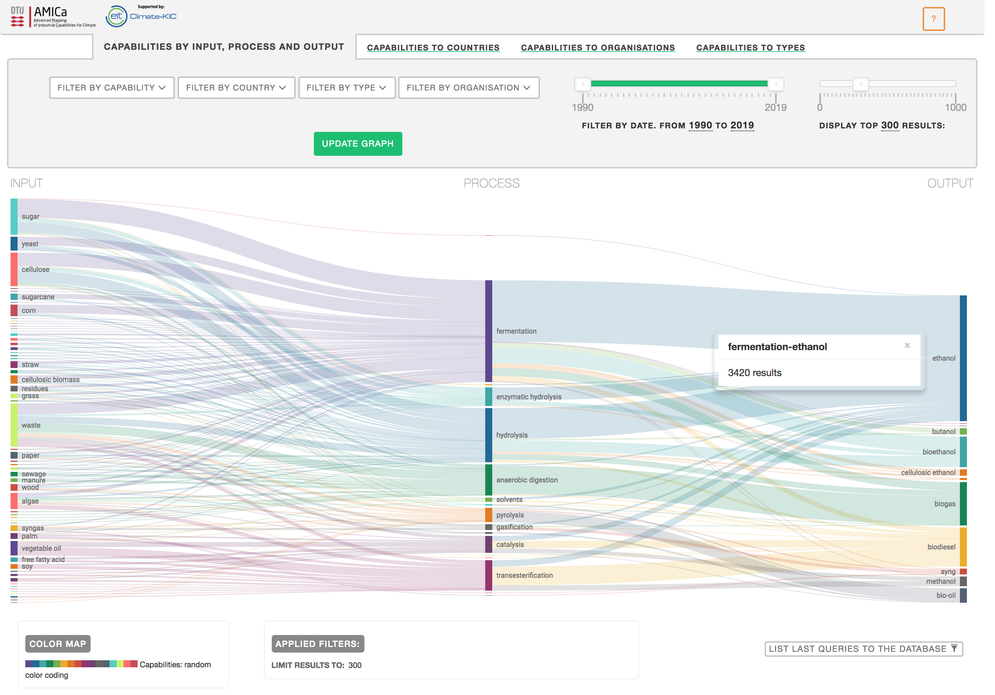Screen dimensions: 995x695
Task: Click the 300 top results value
Action: click(x=899, y=126)
